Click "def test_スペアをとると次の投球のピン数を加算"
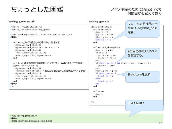 point(36,42)
